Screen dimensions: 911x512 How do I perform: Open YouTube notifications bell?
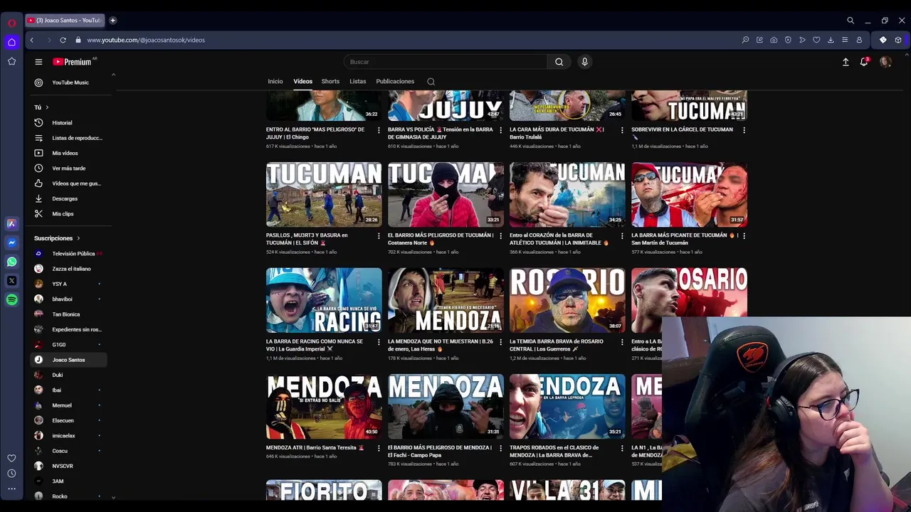click(x=864, y=62)
